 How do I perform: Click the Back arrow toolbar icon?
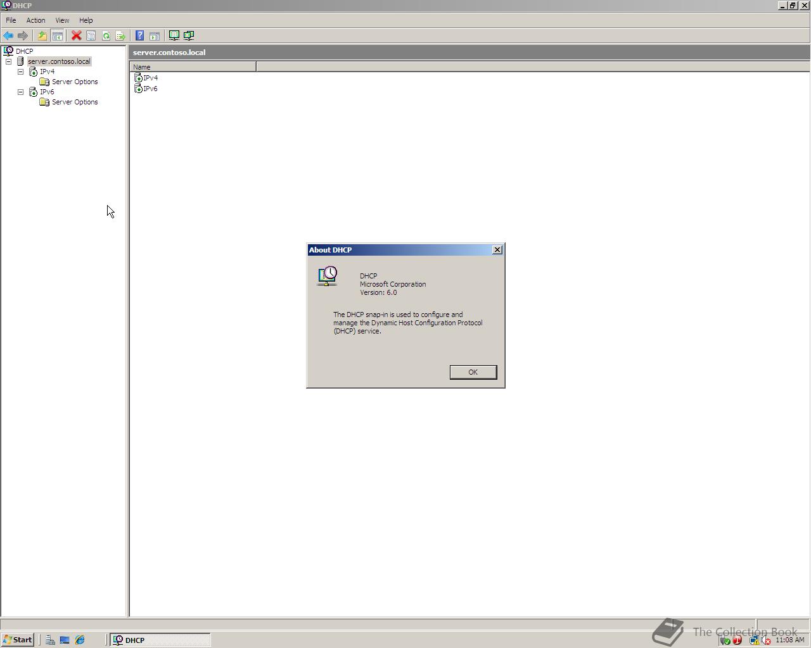tap(8, 35)
